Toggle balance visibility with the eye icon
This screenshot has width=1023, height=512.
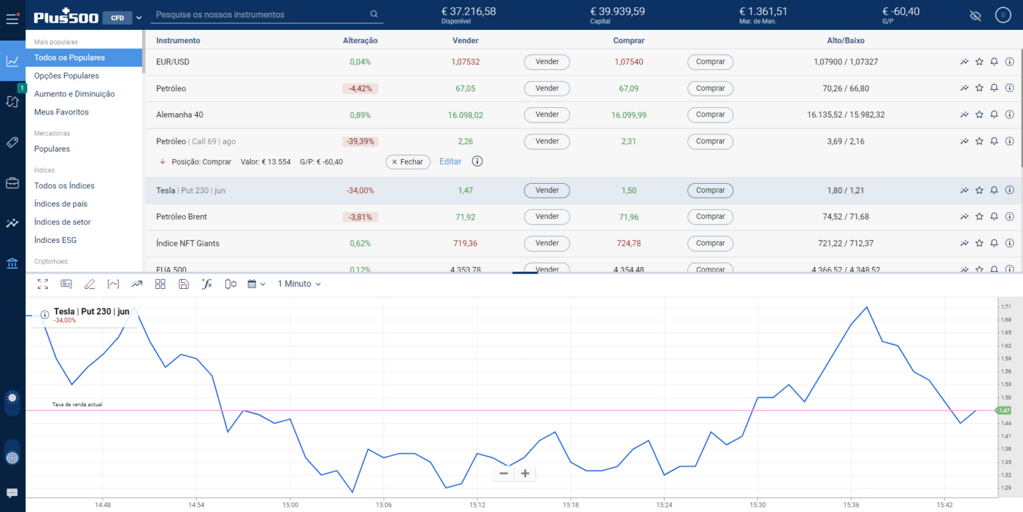975,15
